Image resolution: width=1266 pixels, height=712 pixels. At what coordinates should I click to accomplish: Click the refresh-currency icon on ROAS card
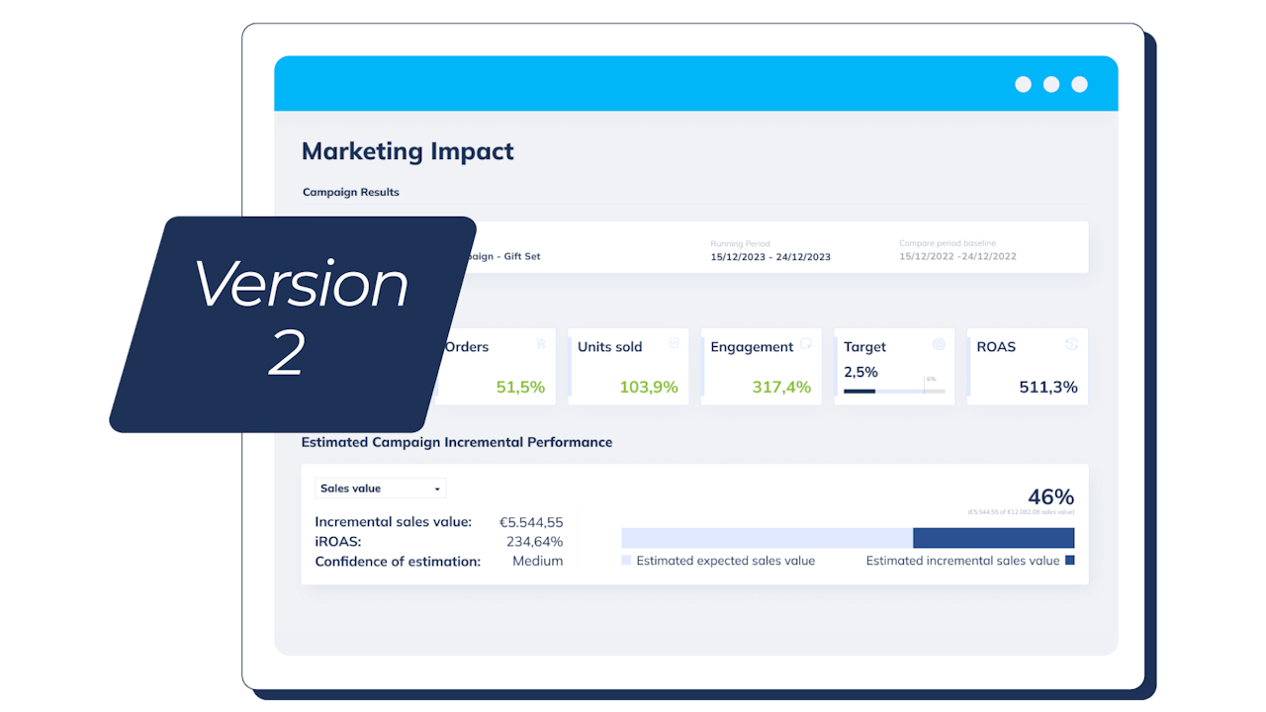[1071, 344]
